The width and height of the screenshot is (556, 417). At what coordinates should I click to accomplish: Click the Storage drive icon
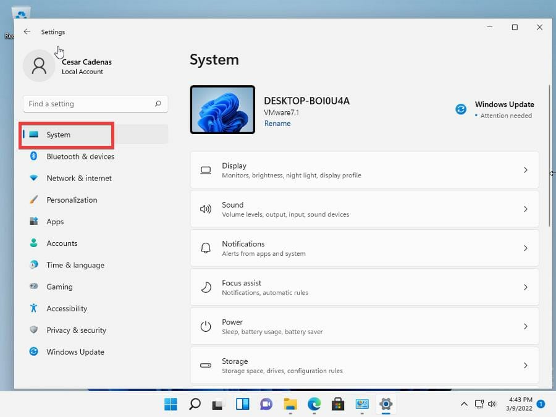tap(206, 365)
